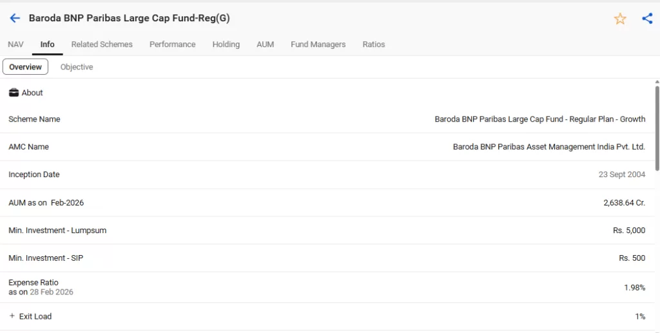
Task: Click the 'About' section heading
Action: [32, 93]
